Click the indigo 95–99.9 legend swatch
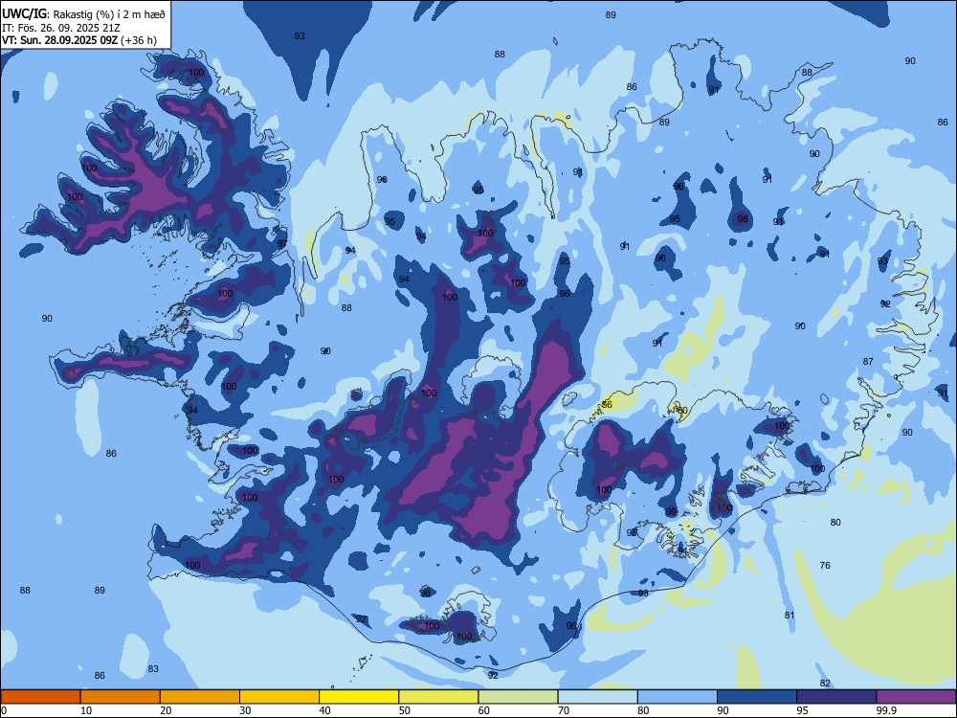 pos(836,697)
